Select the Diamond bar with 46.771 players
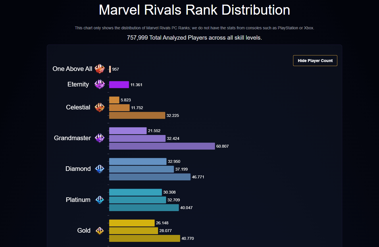This screenshot has width=379, height=247. pos(150,177)
